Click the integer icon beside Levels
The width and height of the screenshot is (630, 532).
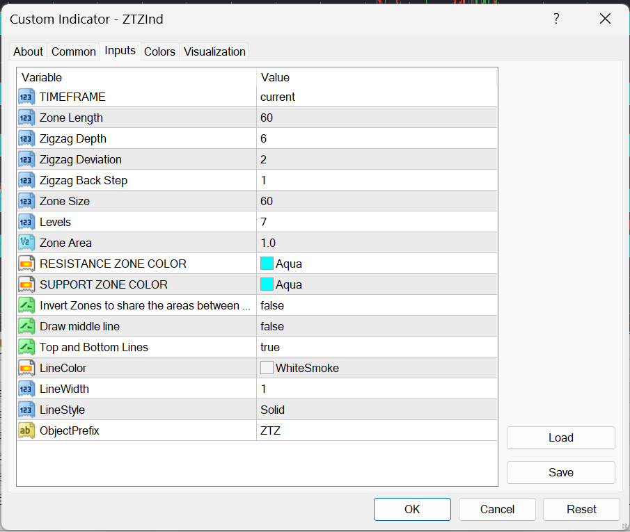(26, 222)
